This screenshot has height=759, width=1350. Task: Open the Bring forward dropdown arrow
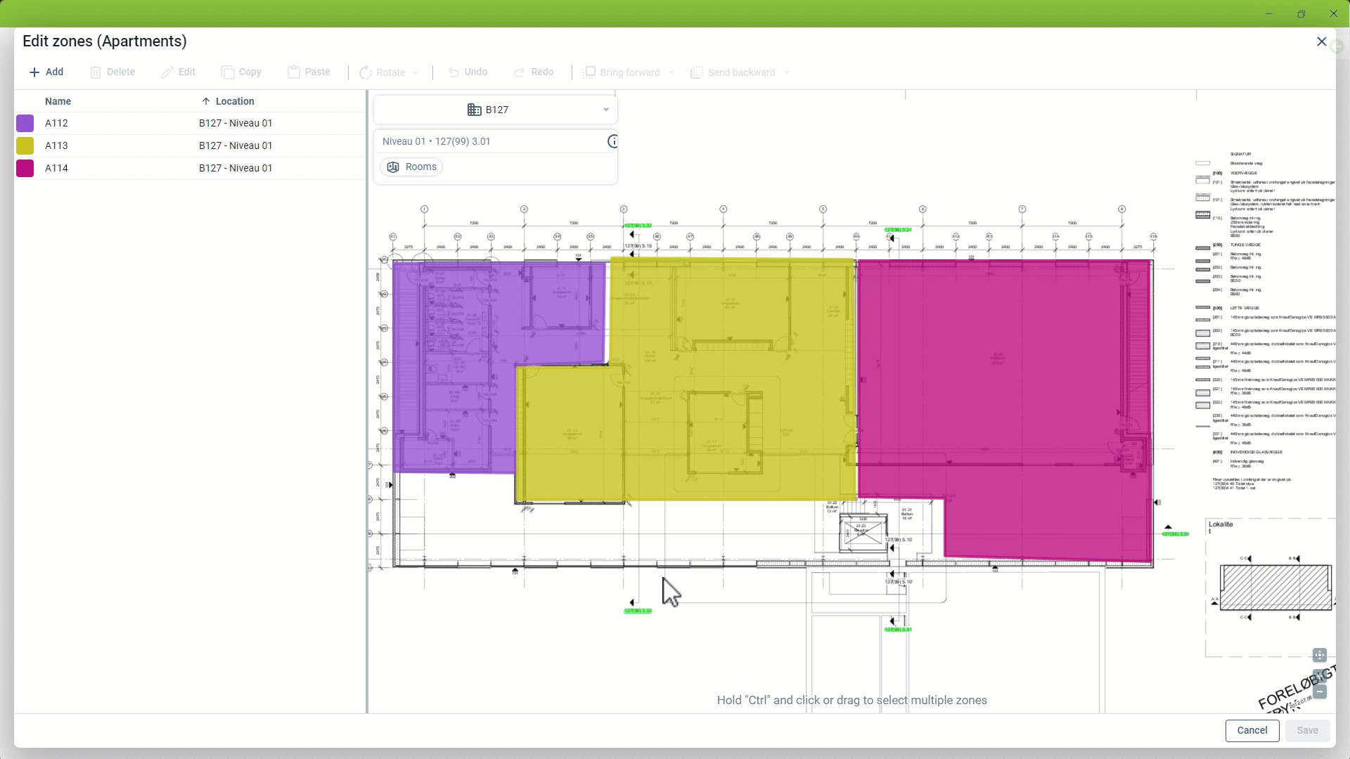pos(671,72)
